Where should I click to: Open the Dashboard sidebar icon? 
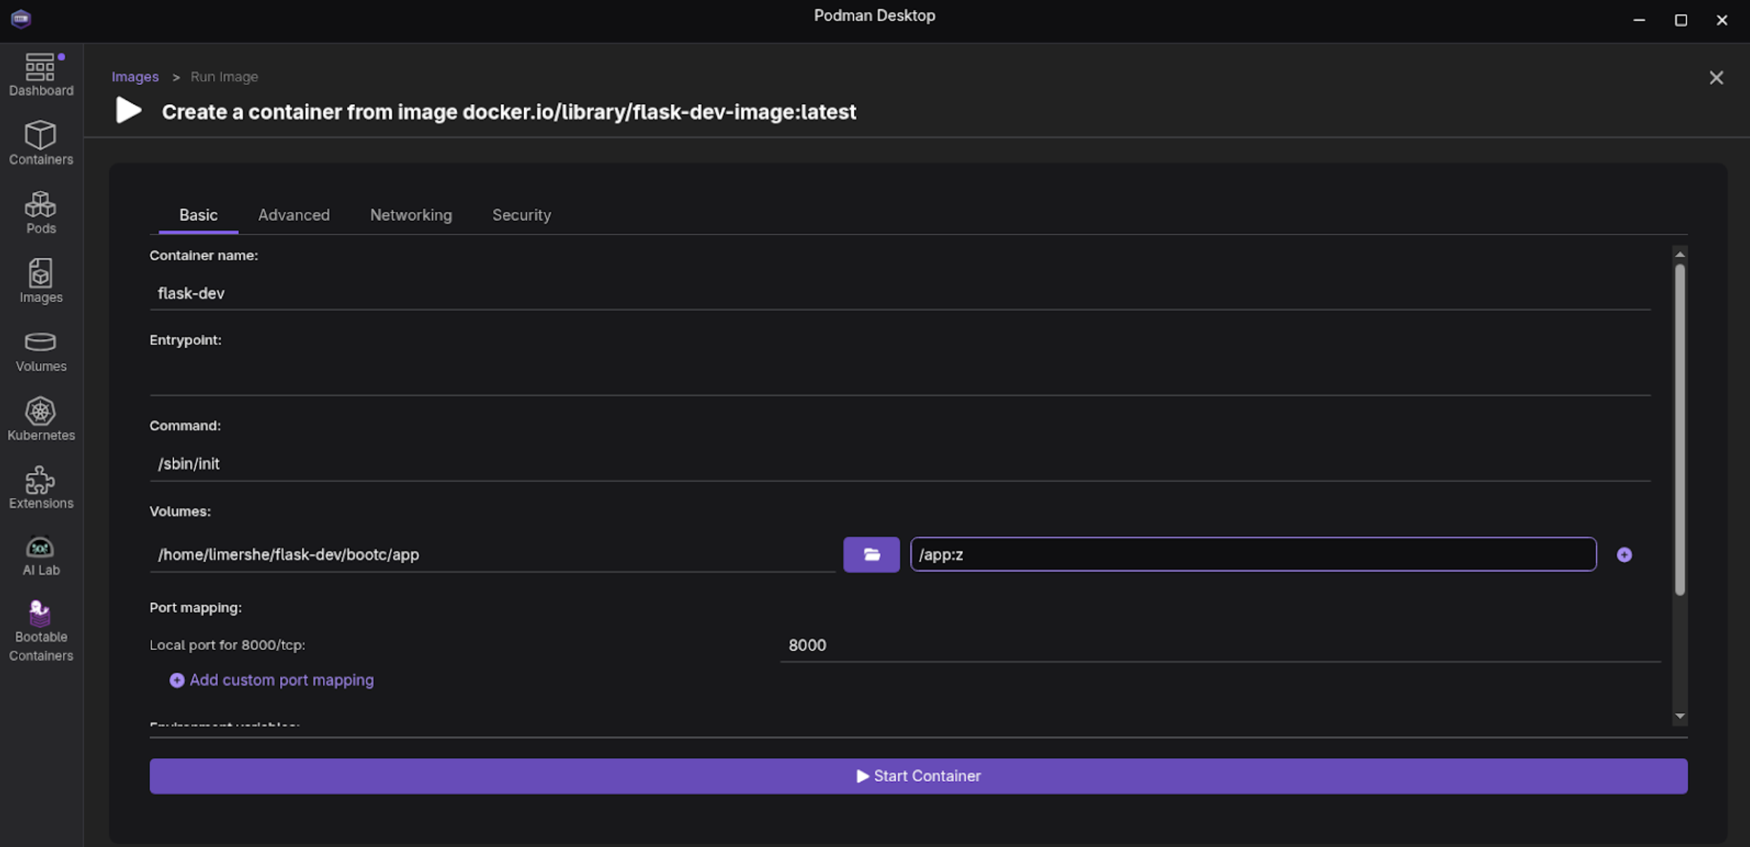coord(41,74)
